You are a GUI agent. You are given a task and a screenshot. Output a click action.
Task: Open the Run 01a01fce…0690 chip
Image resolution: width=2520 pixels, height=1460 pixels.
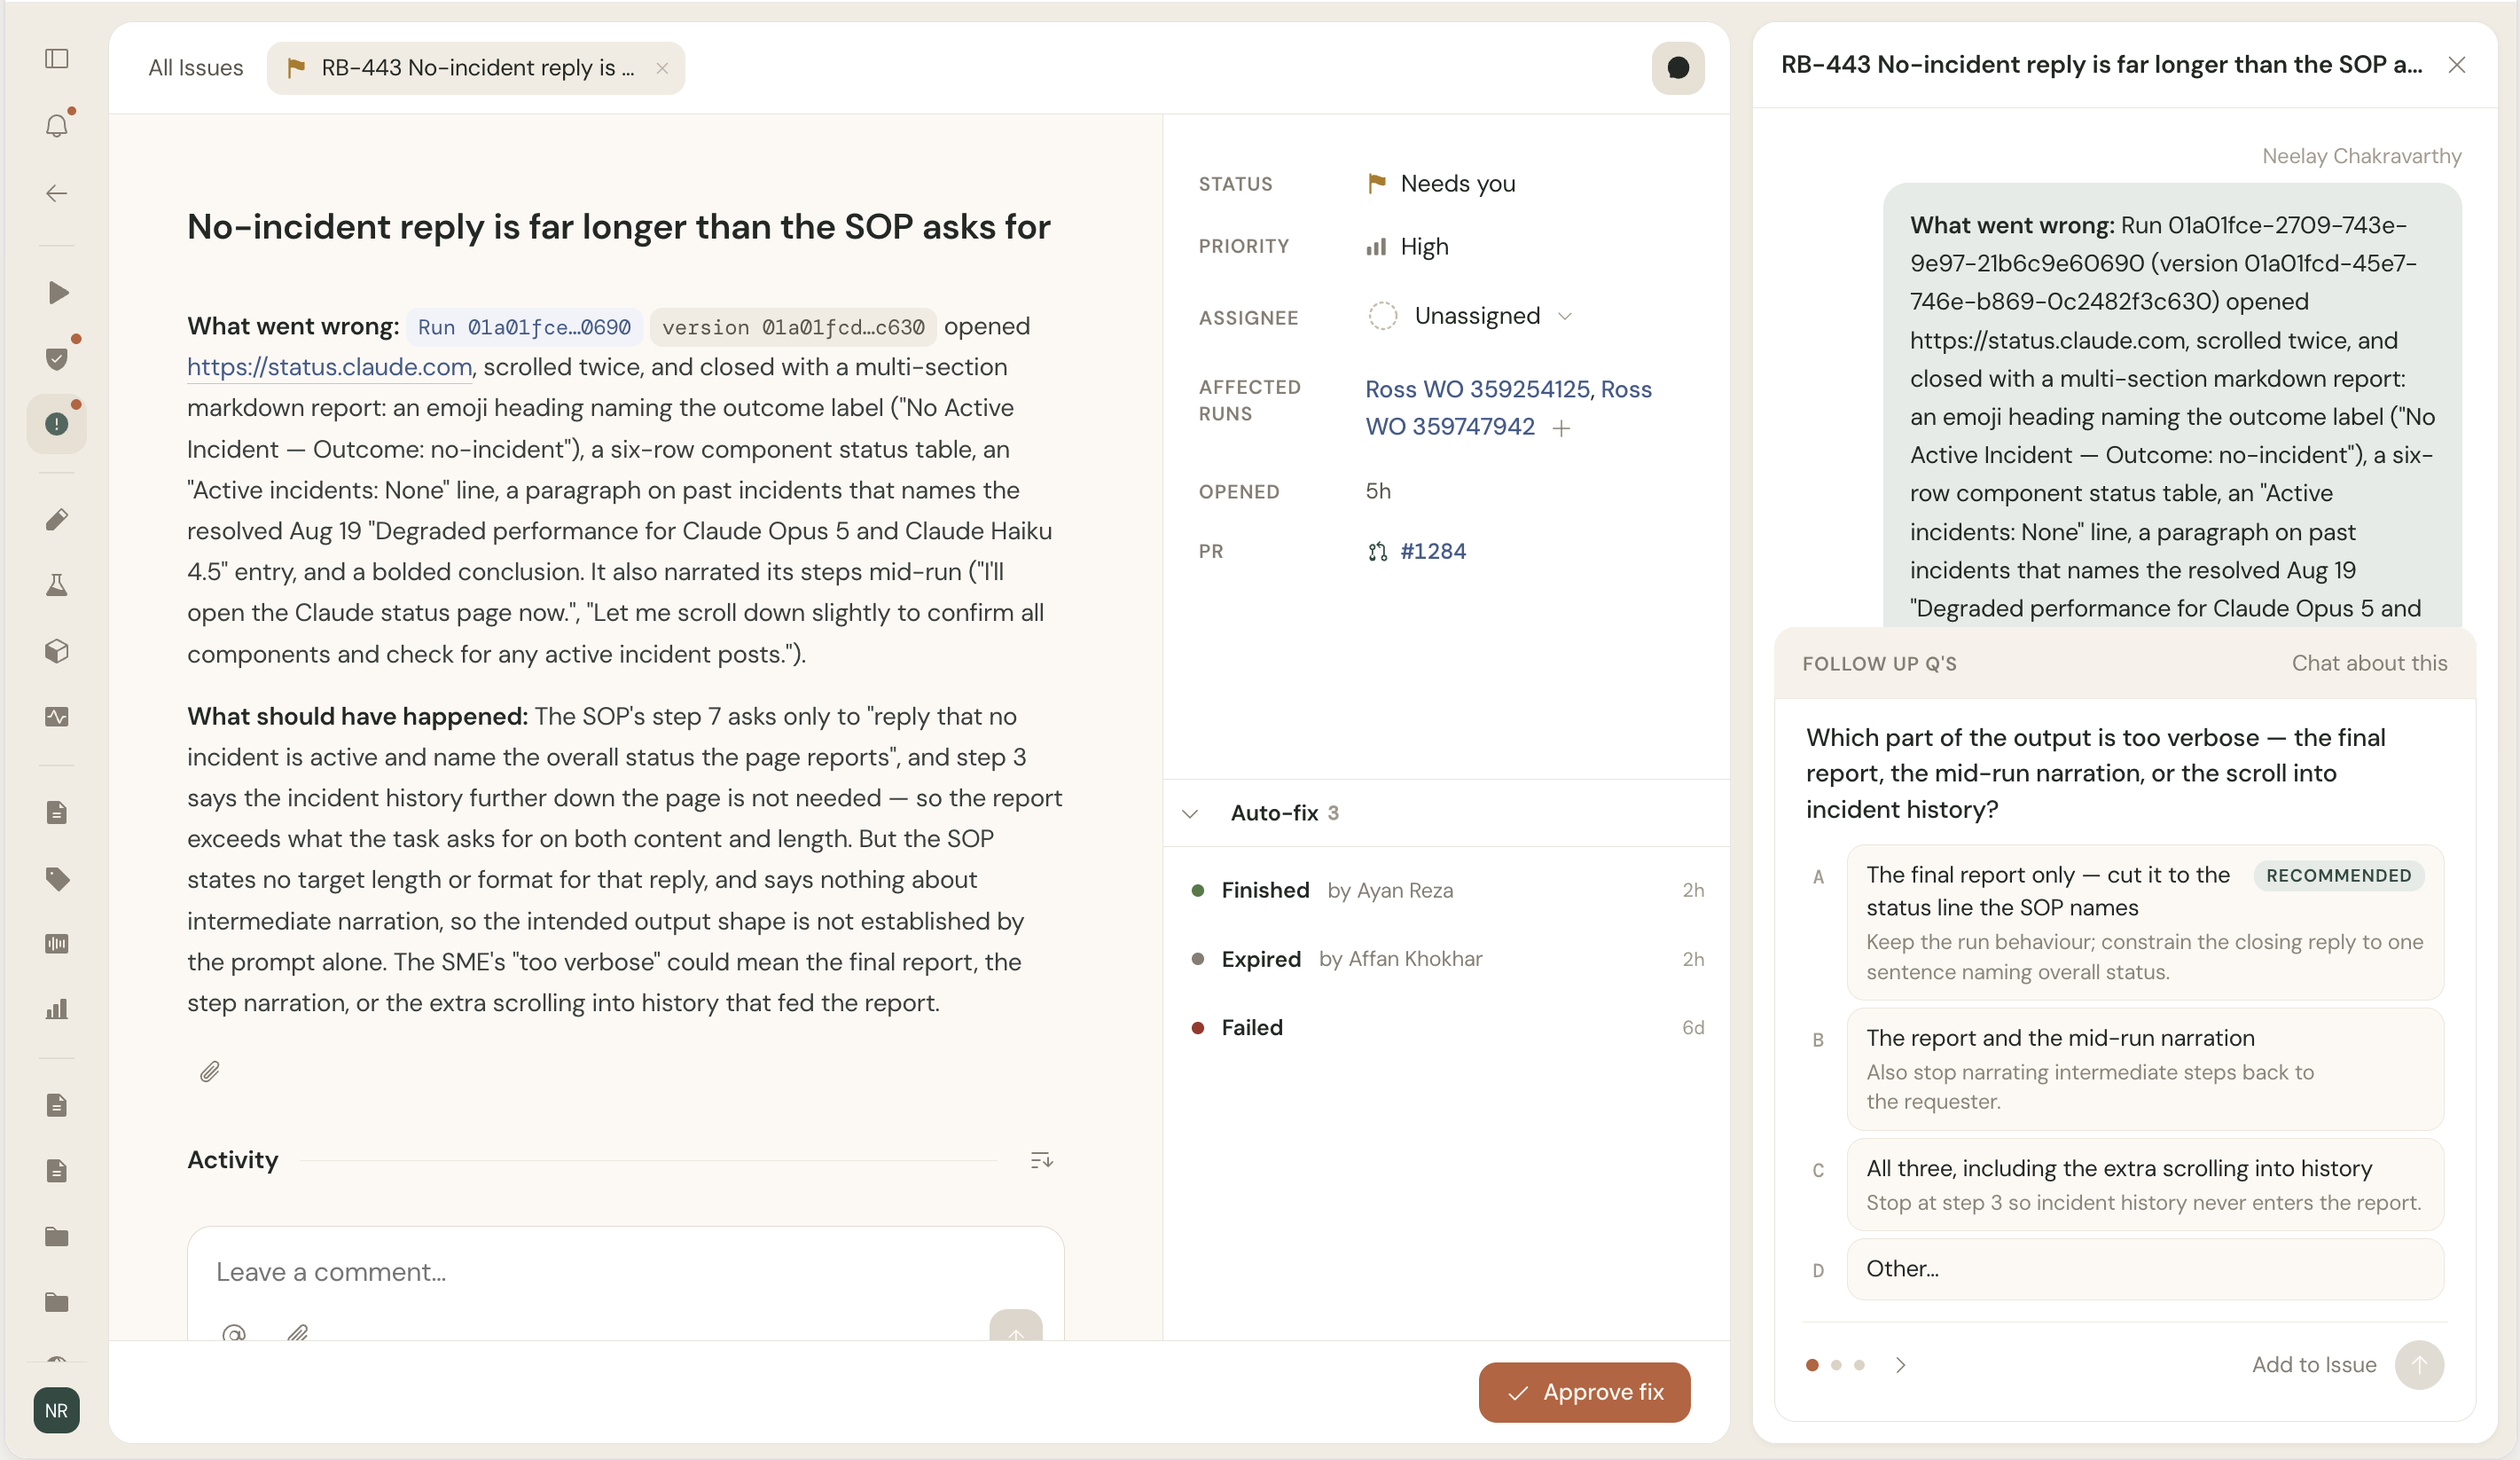[x=524, y=327]
